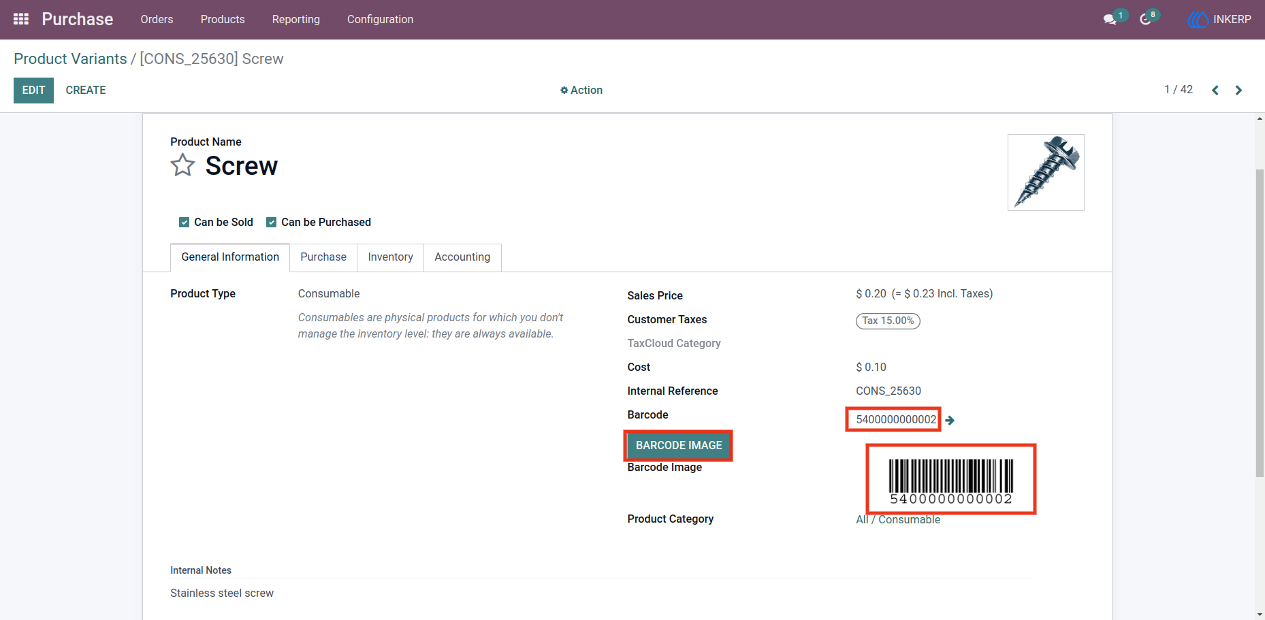The image size is (1265, 620).
Task: Click the 1 / 42 pager counter
Action: (1179, 90)
